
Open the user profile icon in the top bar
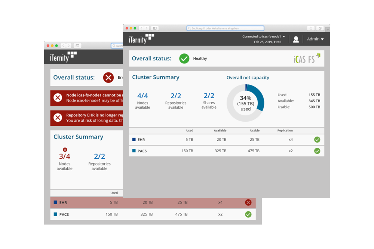click(296, 39)
